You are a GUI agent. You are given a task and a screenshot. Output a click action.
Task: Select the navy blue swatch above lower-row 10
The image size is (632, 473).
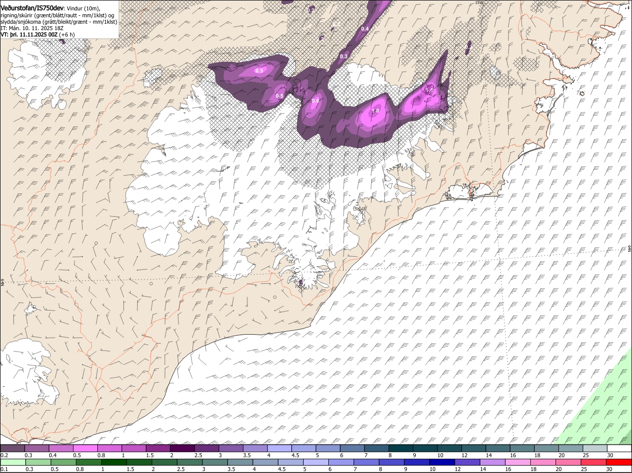coord(441,462)
